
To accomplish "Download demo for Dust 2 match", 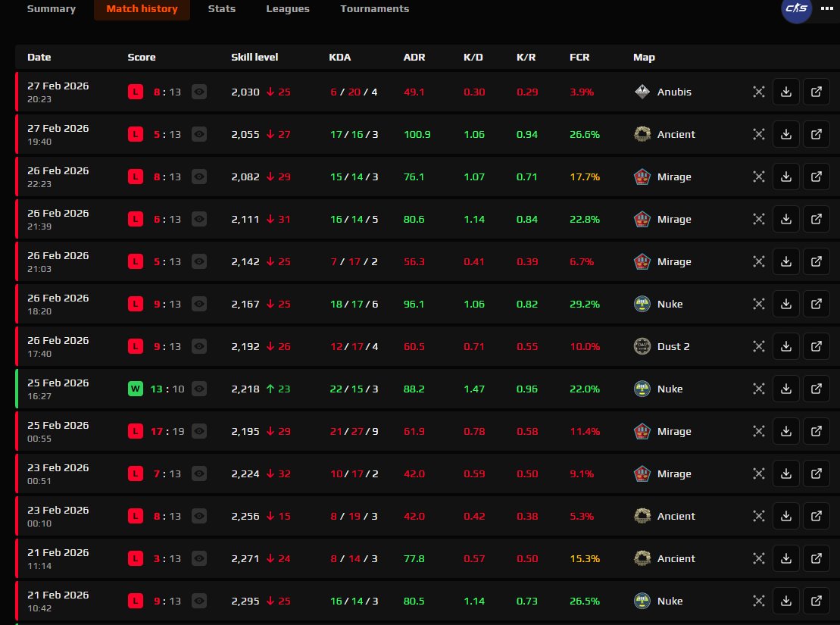I will 786,346.
